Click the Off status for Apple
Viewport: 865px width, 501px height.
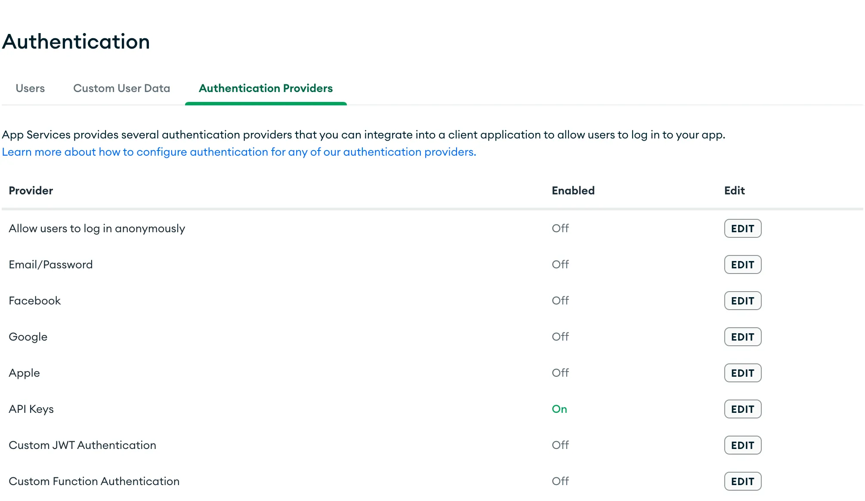pos(560,373)
